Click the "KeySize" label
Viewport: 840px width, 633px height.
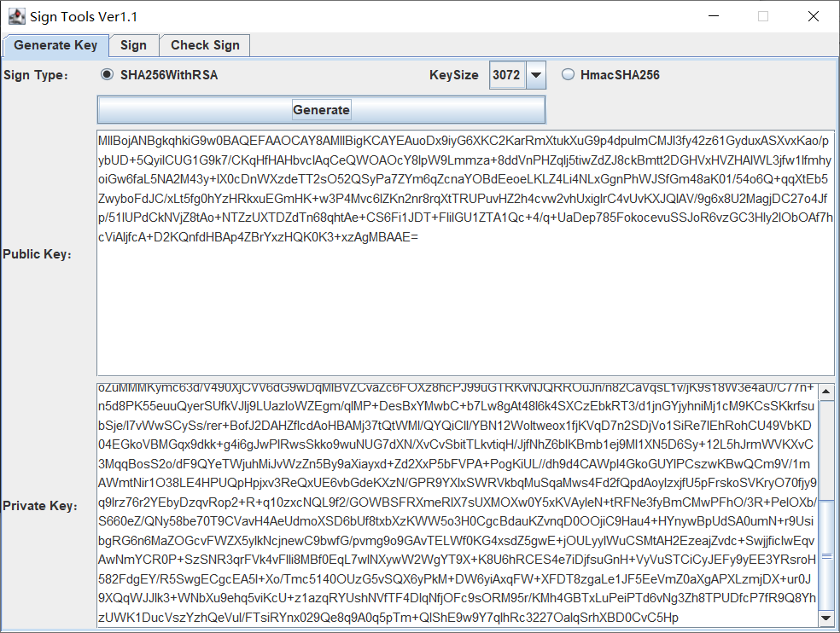454,75
